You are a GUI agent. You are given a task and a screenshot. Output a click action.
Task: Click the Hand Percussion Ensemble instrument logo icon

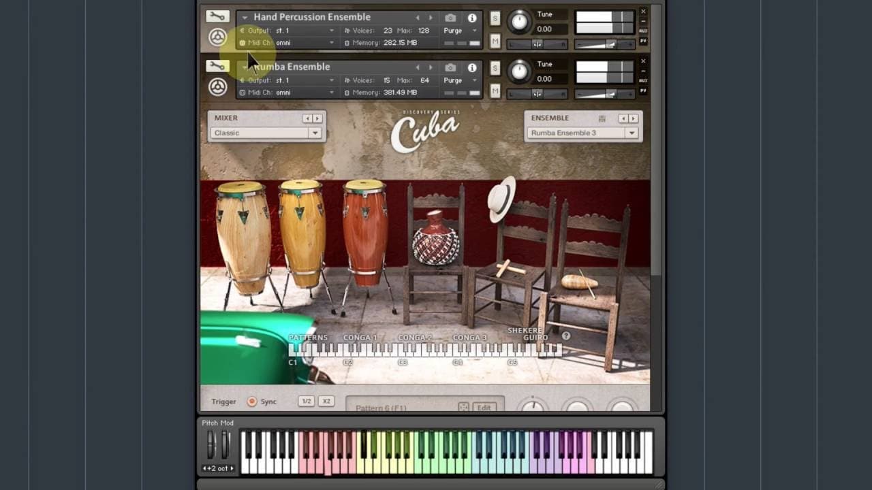pyautogui.click(x=217, y=37)
